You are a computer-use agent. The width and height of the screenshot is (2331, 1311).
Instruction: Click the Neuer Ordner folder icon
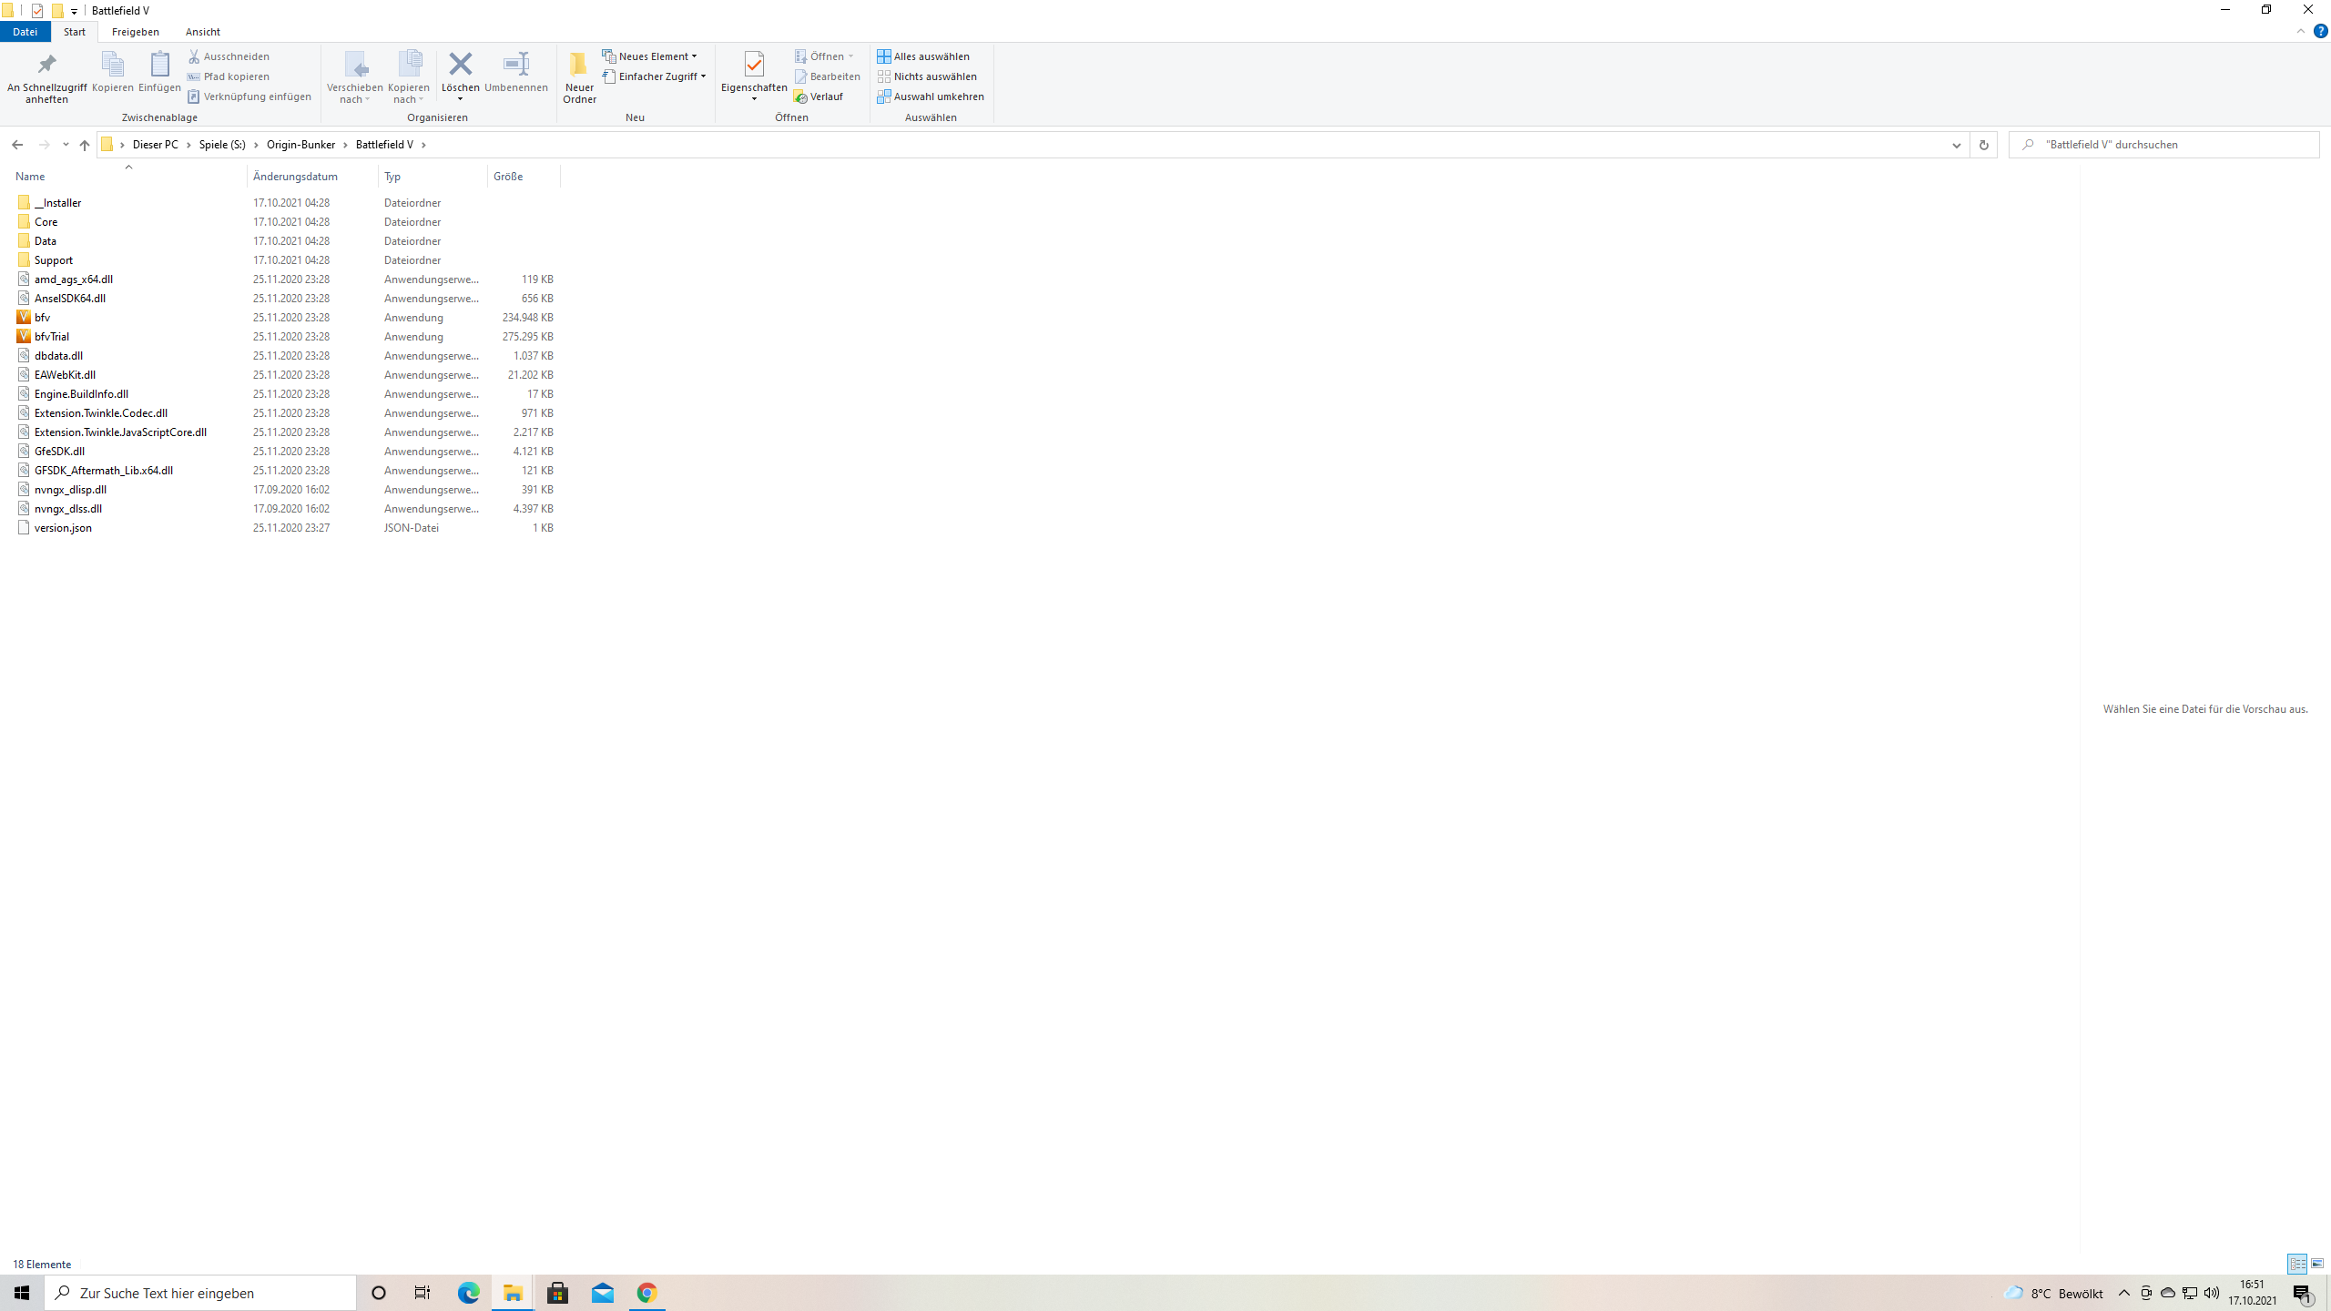click(x=578, y=66)
